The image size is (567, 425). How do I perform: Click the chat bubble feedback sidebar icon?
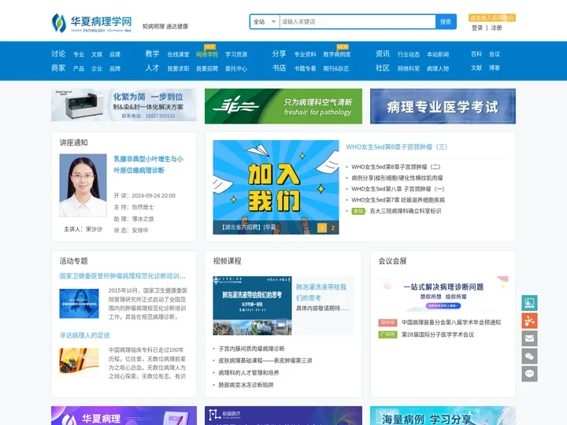(529, 374)
